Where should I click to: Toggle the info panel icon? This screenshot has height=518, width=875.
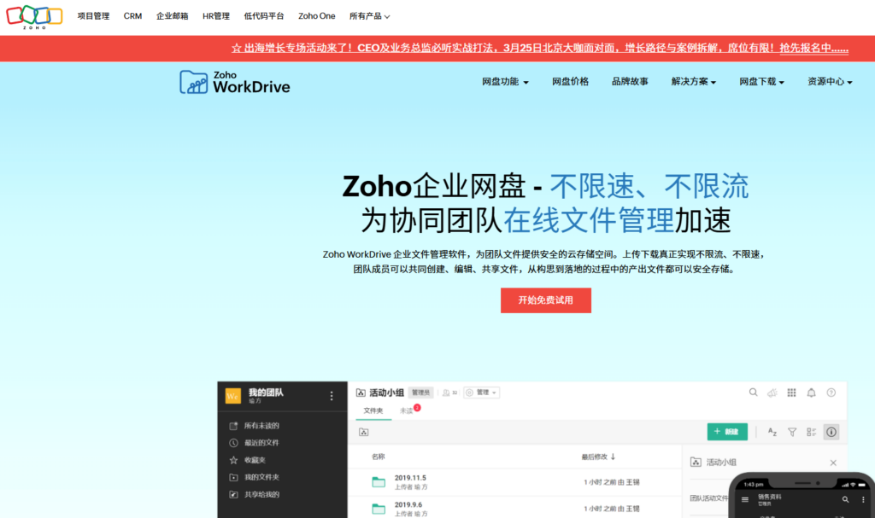point(831,433)
